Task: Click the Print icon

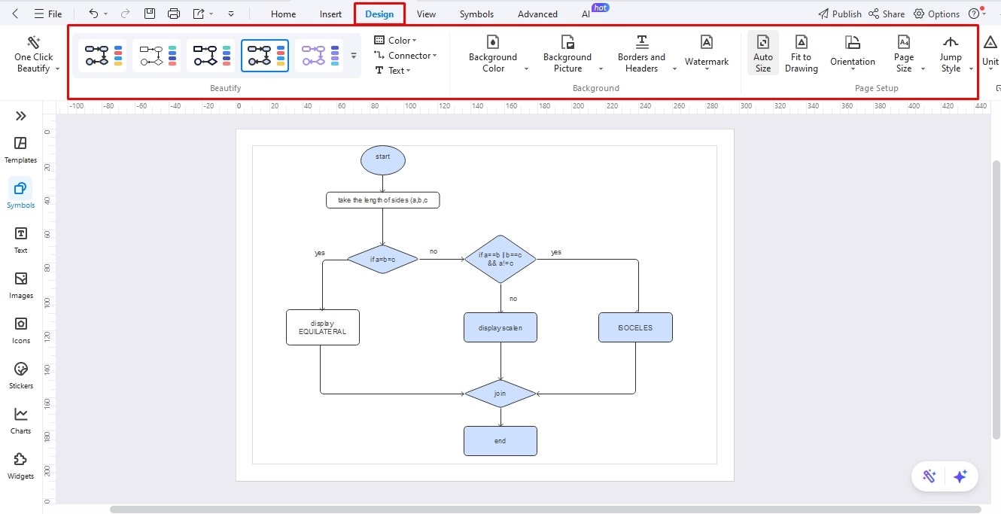Action: click(x=174, y=14)
